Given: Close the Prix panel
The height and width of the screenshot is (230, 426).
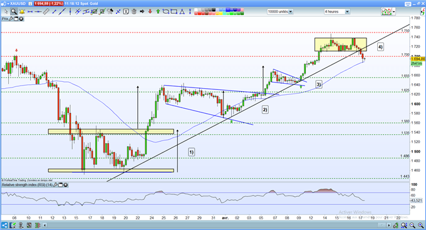Looking at the screenshot, I should click(21, 19).
